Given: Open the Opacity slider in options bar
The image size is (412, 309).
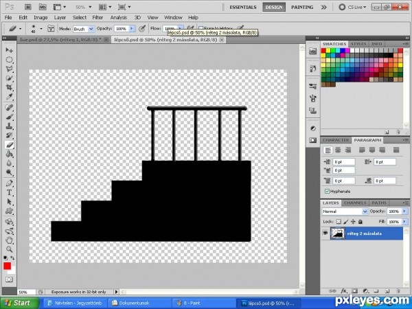Looking at the screenshot, I should click(132, 29).
